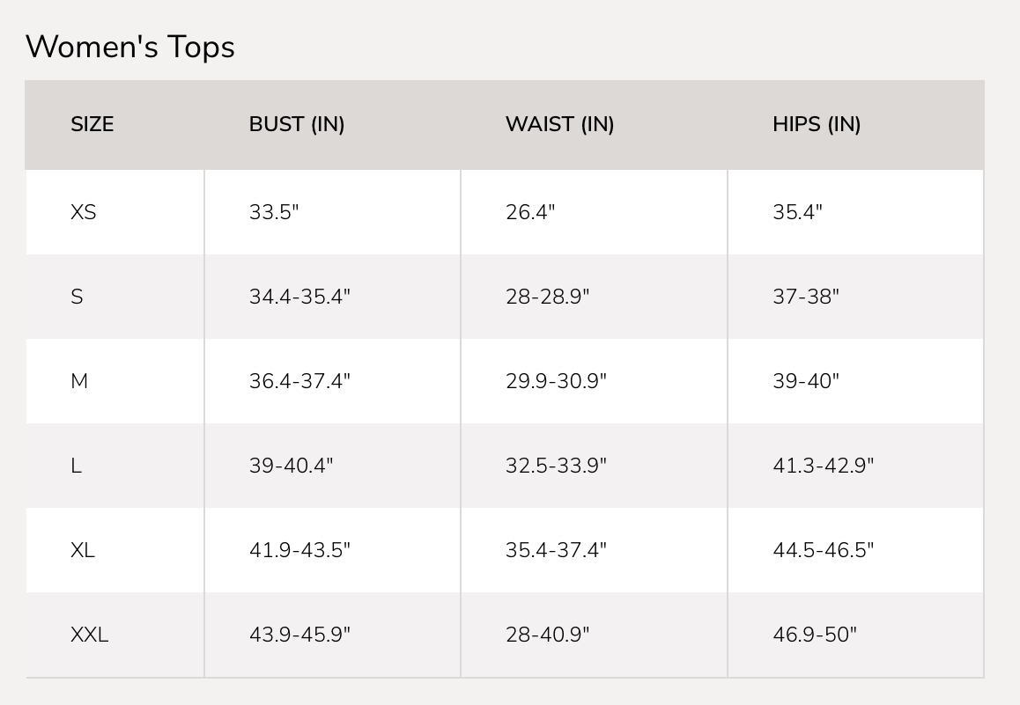The width and height of the screenshot is (1020, 705).
Task: Click the M size row label
Action: pos(79,381)
